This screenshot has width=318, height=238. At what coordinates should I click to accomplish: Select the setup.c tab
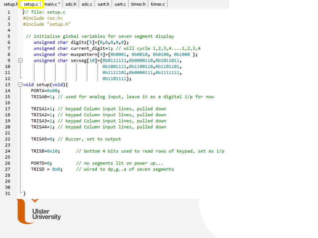[x=31, y=4]
